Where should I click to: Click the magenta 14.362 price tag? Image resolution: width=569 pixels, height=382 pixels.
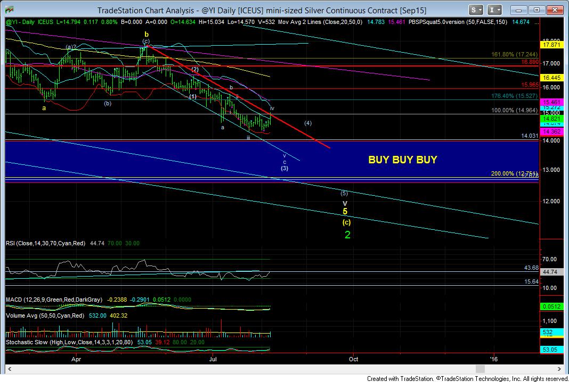click(551, 131)
